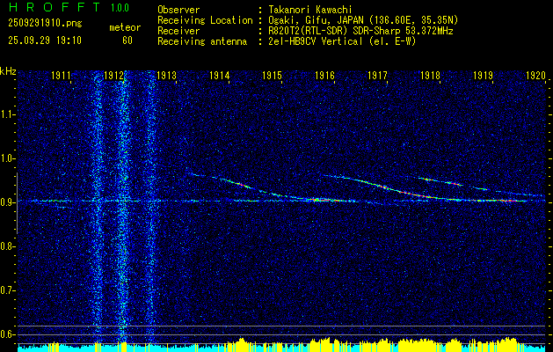The height and width of the screenshot is (352, 553).
Task: Click time marker 1913
Action: [166, 76]
